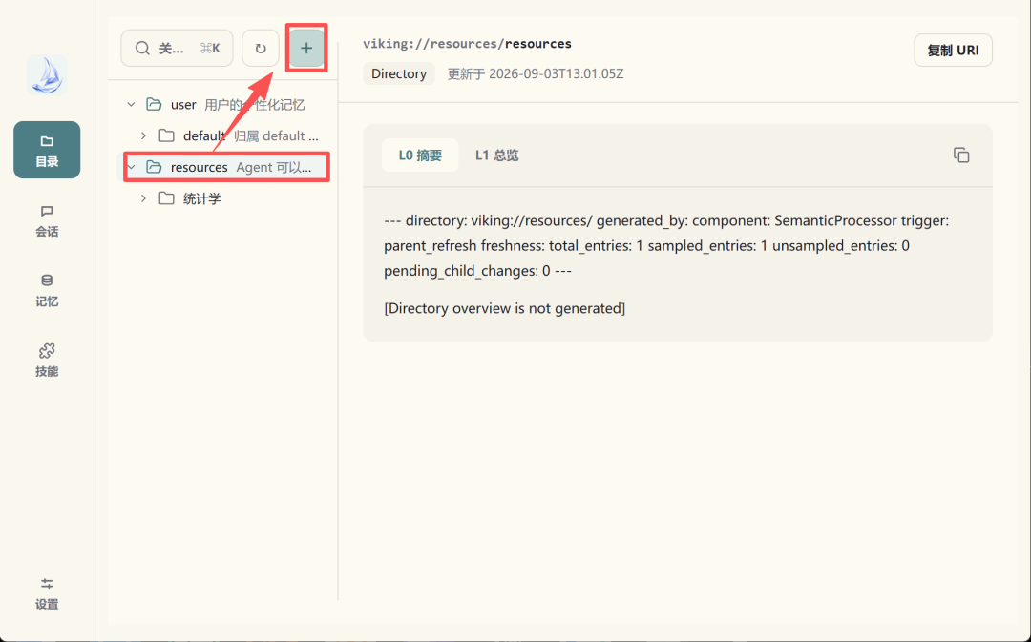The image size is (1031, 642).
Task: Refresh the directory tree
Action: [x=261, y=48]
